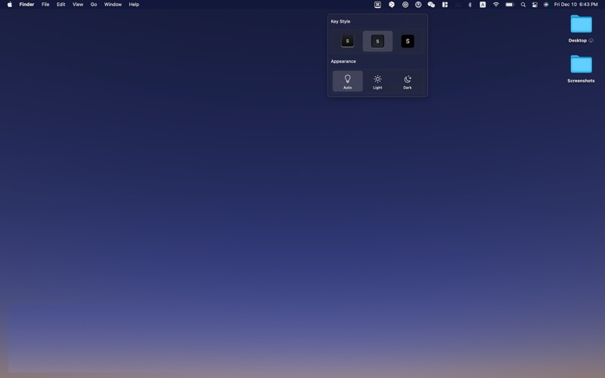Open the Wi-Fi menu bar icon
The width and height of the screenshot is (605, 378).
point(496,5)
